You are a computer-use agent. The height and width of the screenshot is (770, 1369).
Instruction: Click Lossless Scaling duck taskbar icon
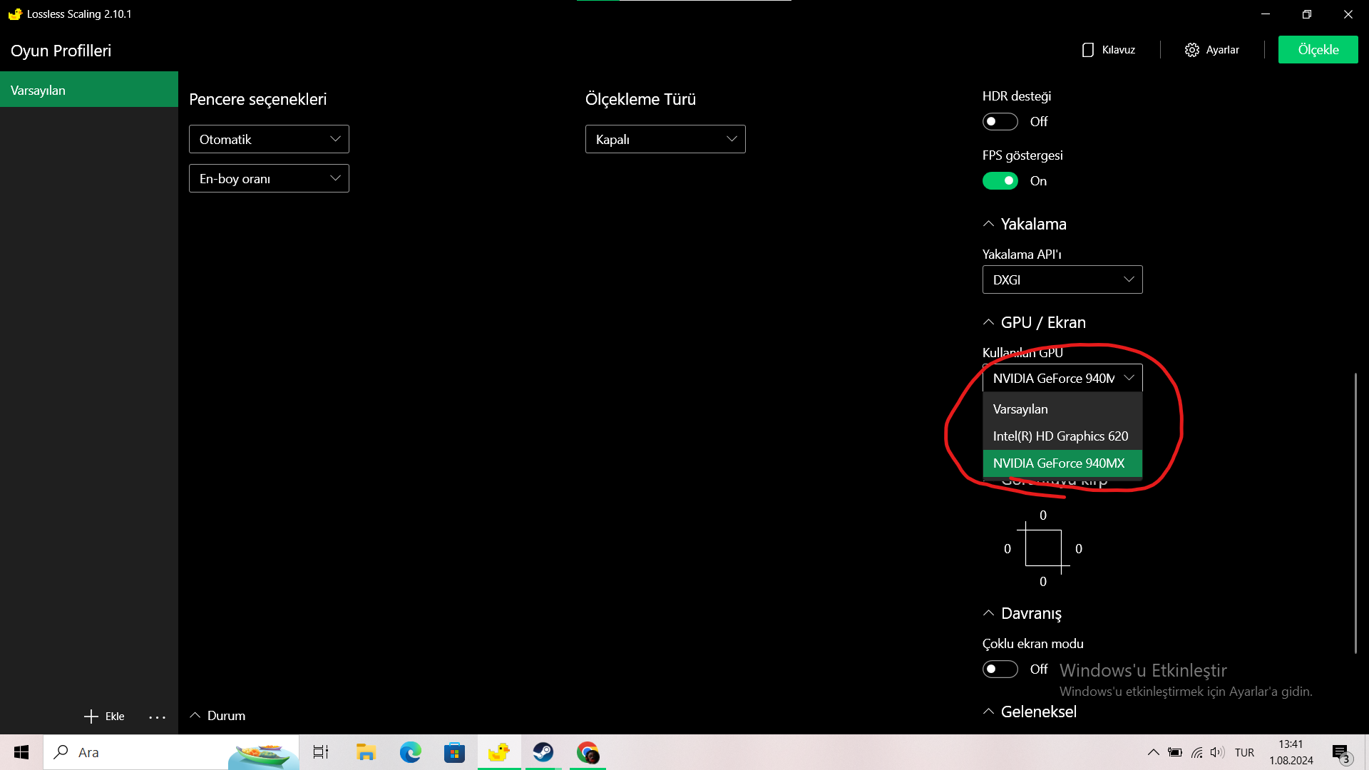(498, 752)
